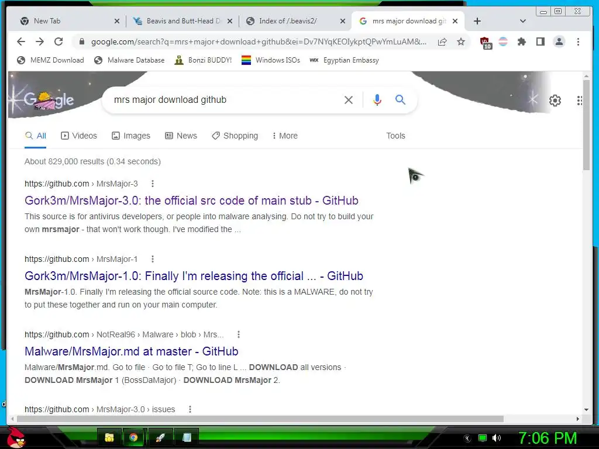The width and height of the screenshot is (599, 449).
Task: Select the Images search filter
Action: pos(131,136)
